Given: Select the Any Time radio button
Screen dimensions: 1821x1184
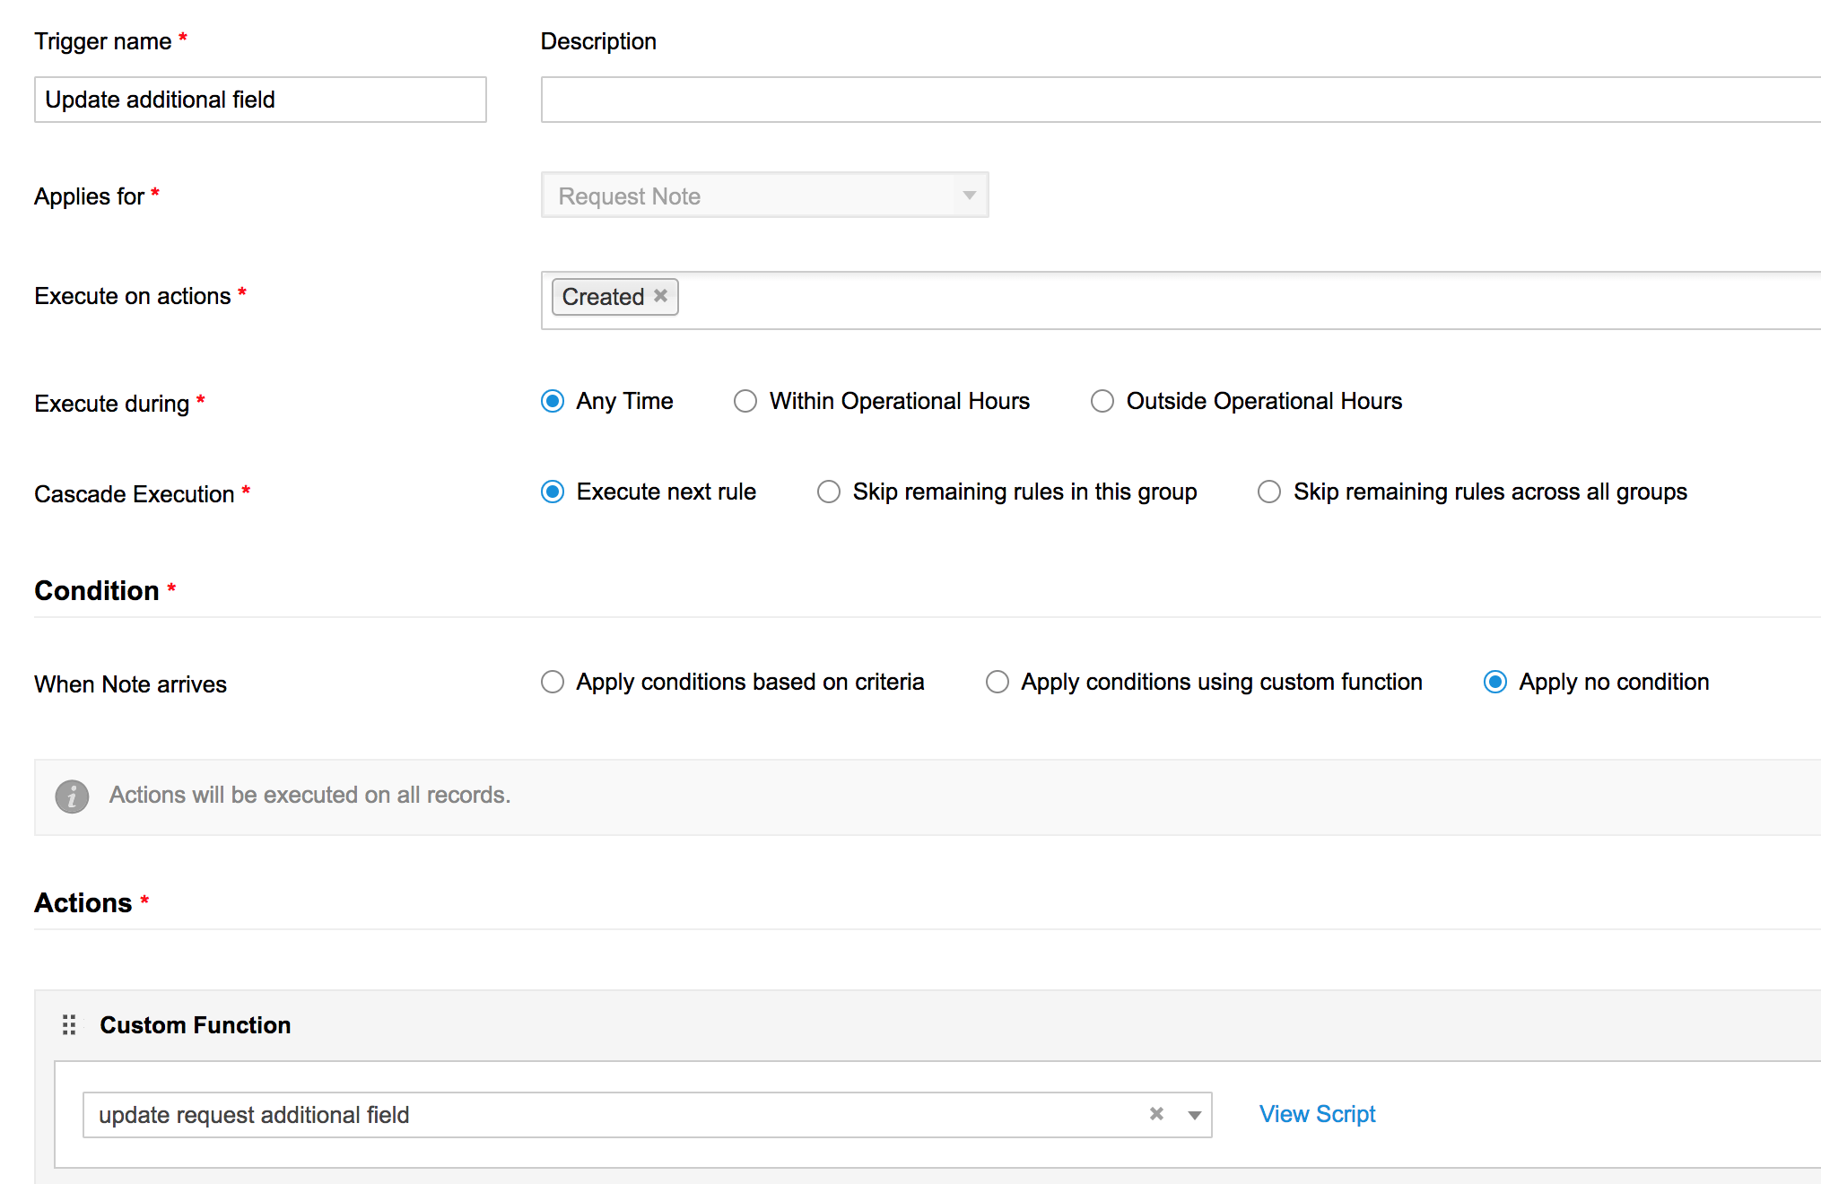Looking at the screenshot, I should 553,401.
